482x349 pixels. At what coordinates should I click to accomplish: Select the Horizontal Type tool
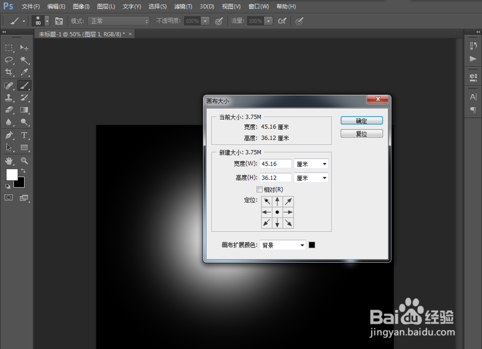coord(24,135)
